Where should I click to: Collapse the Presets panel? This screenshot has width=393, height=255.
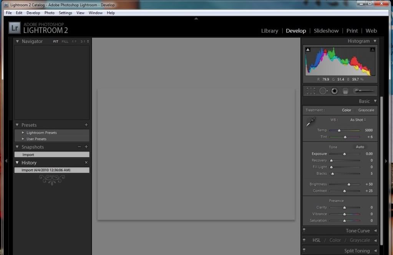pyautogui.click(x=17, y=125)
